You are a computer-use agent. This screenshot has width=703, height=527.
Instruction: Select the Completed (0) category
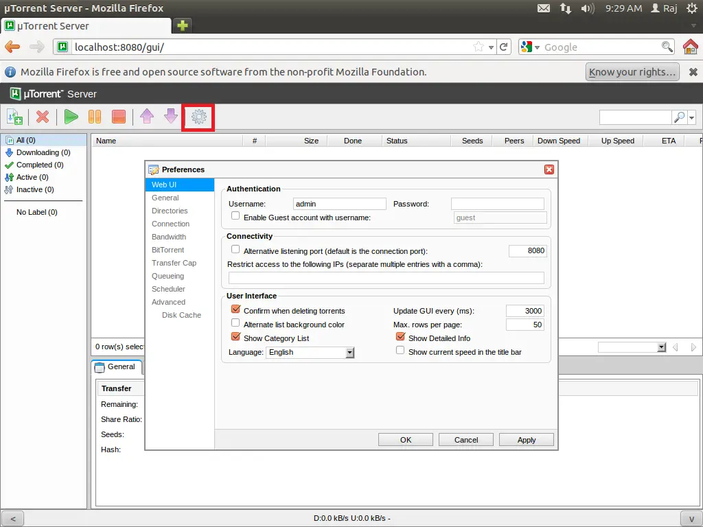point(43,165)
